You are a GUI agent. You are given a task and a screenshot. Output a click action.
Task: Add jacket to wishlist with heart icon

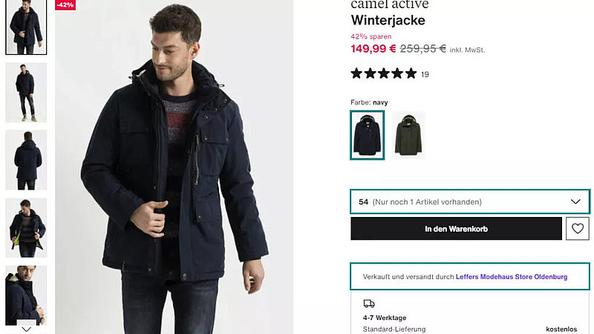pos(577,229)
